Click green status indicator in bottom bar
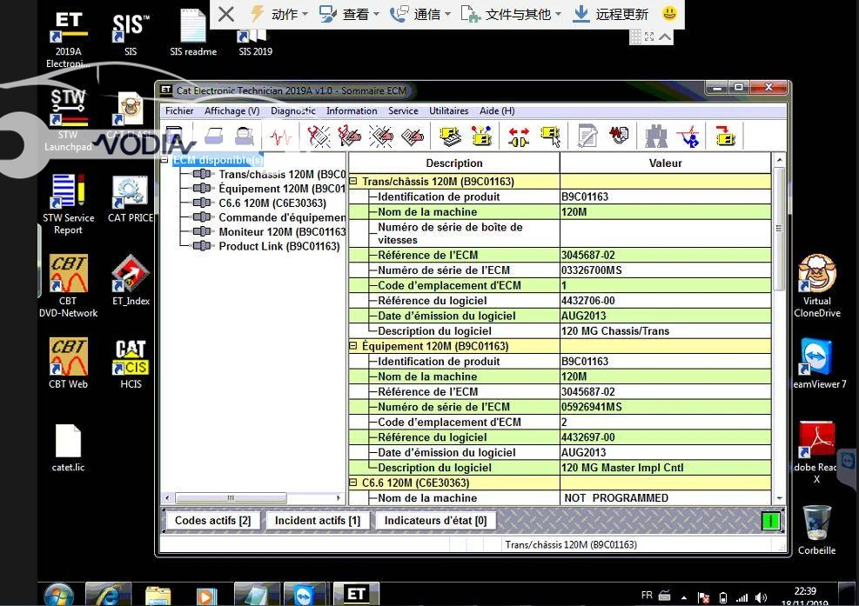859x606 pixels. [x=771, y=521]
